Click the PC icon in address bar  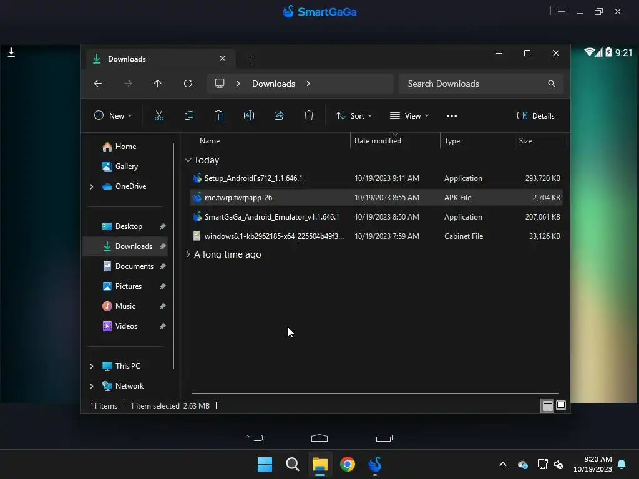[219, 84]
